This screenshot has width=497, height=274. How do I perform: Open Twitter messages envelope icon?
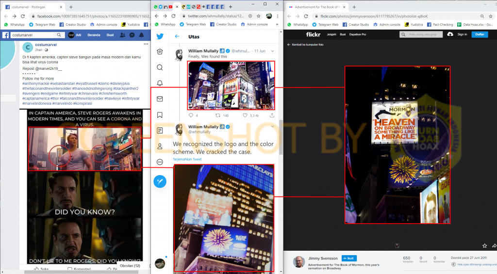tap(160, 99)
